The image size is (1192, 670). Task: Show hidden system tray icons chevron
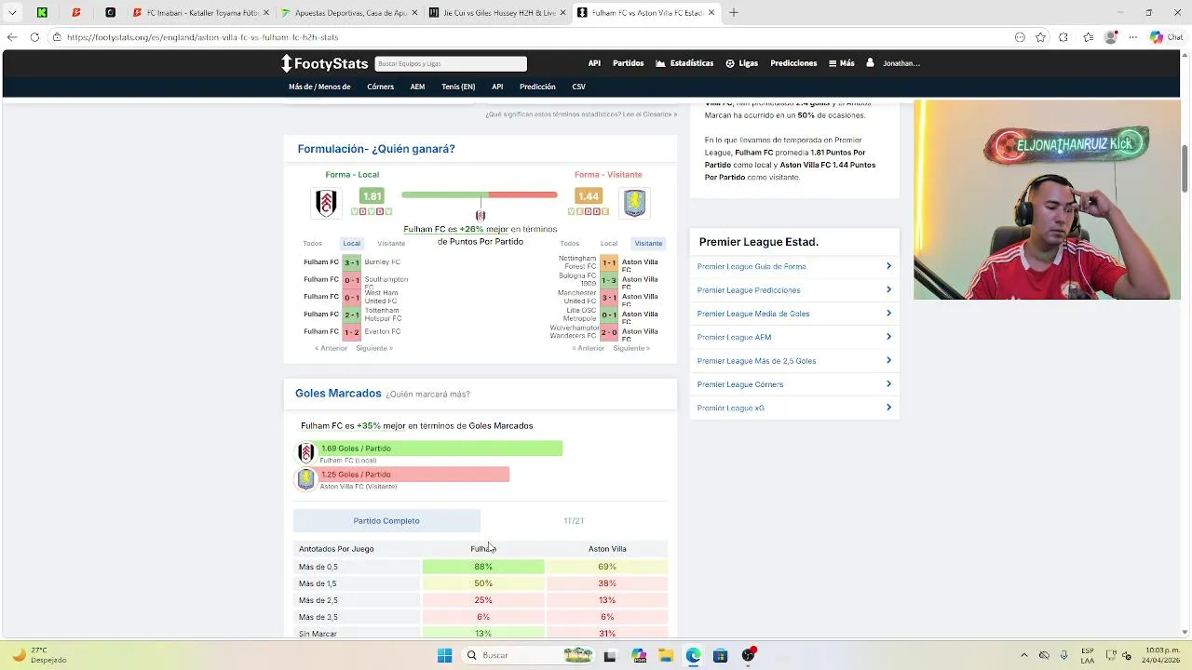(x=1024, y=655)
